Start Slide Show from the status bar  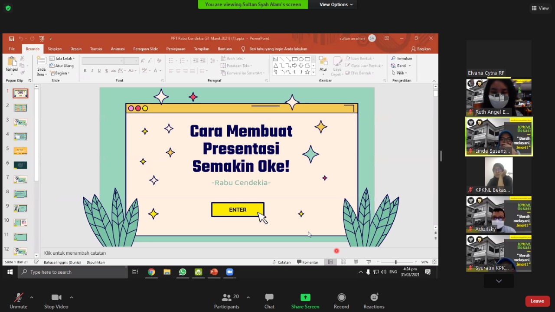368,262
